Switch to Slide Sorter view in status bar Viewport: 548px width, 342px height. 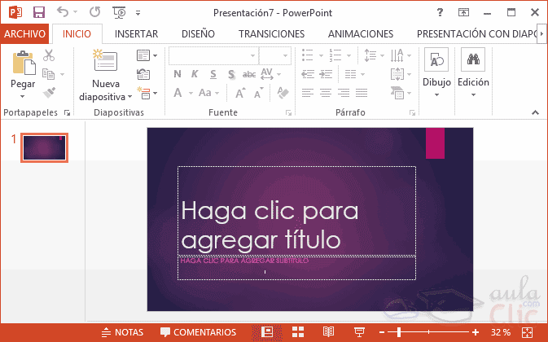click(298, 332)
